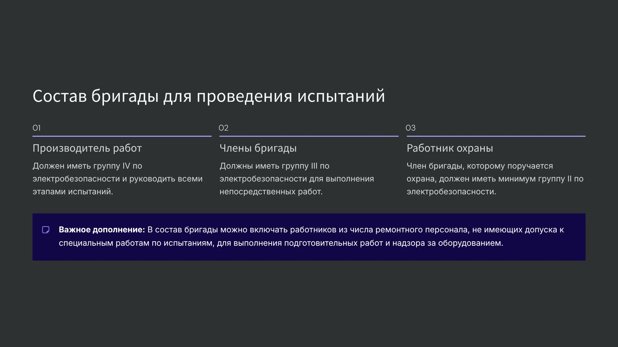
Task: Click the 'Производитель работ' heading
Action: (87, 148)
